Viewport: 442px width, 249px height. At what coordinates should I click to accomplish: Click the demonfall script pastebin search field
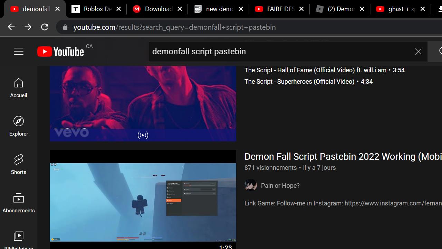pyautogui.click(x=280, y=52)
